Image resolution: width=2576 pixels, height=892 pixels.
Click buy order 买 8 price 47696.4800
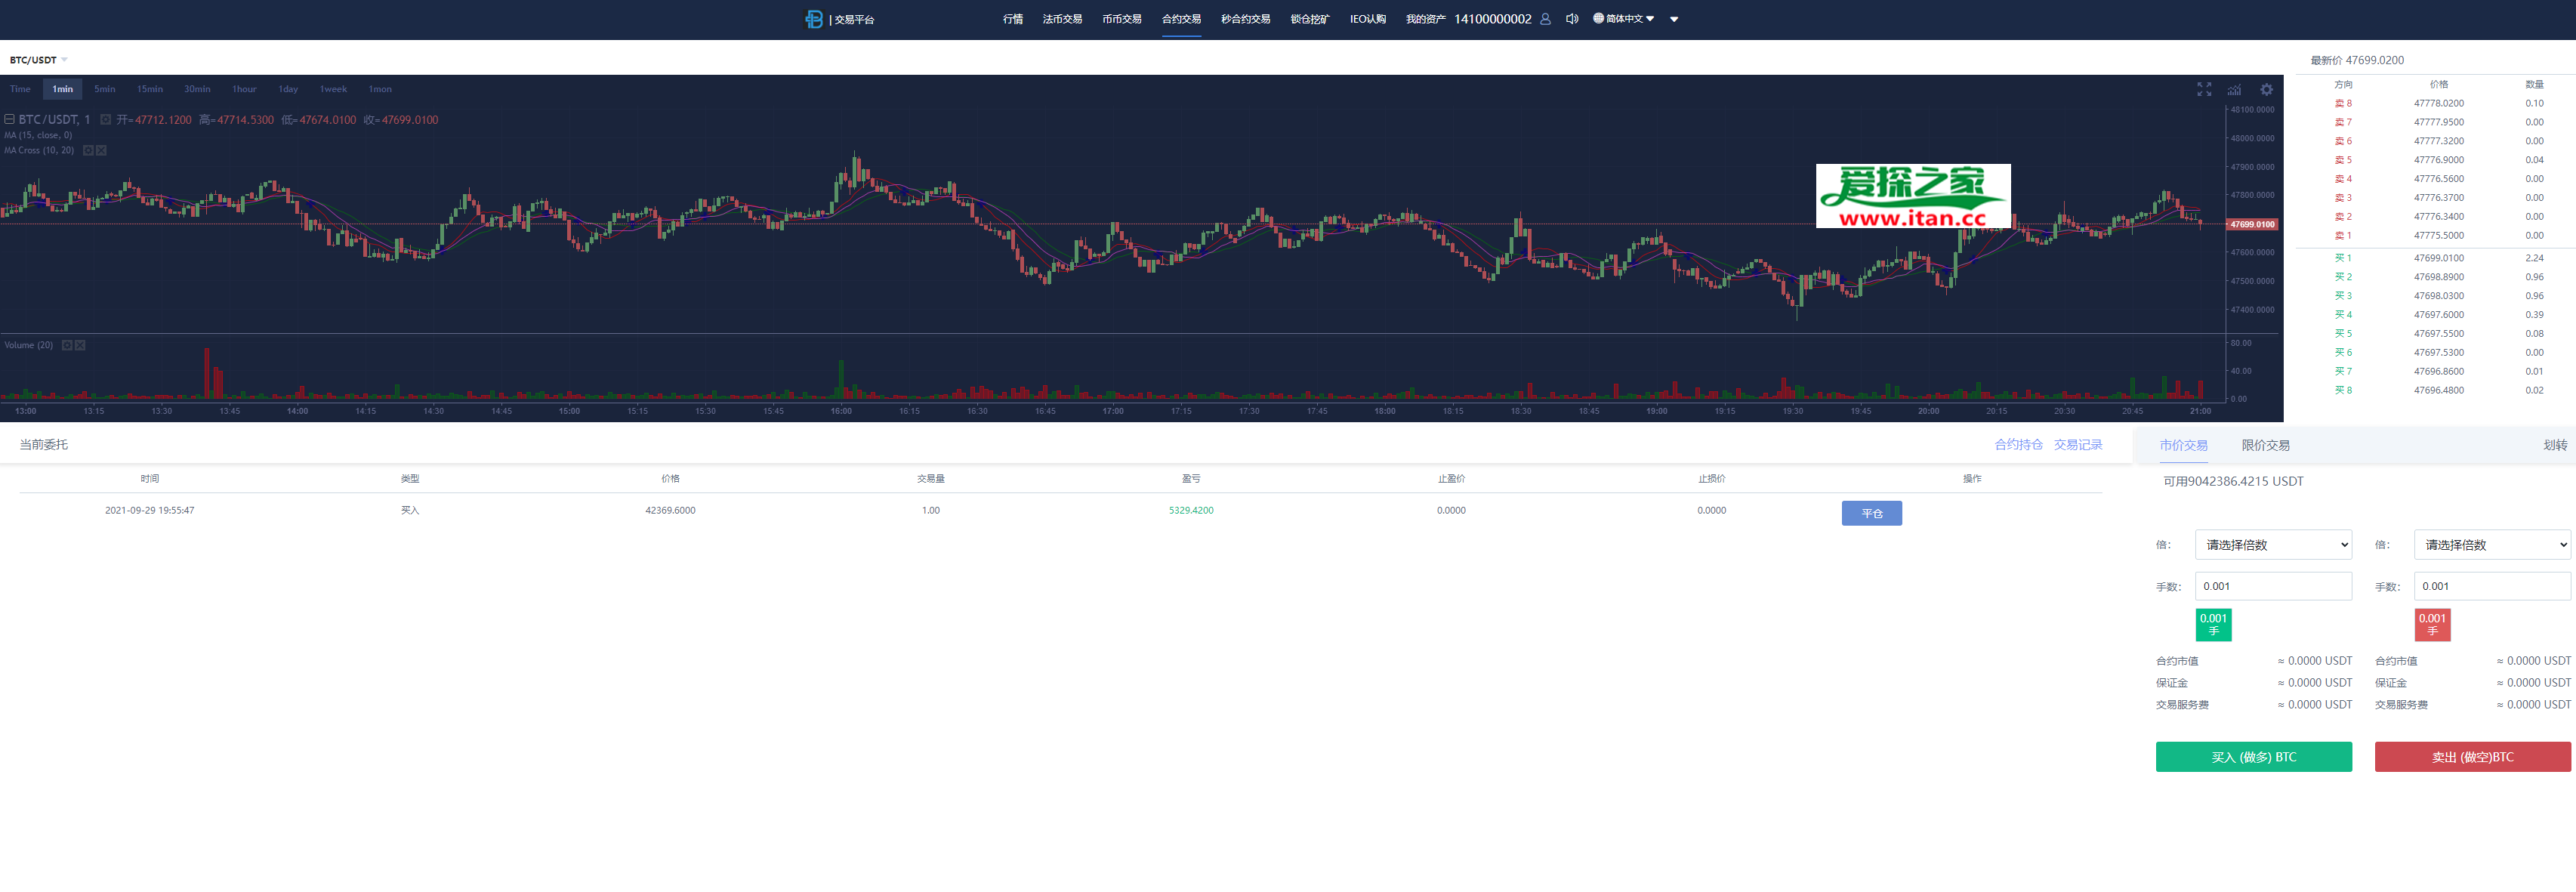(2438, 391)
